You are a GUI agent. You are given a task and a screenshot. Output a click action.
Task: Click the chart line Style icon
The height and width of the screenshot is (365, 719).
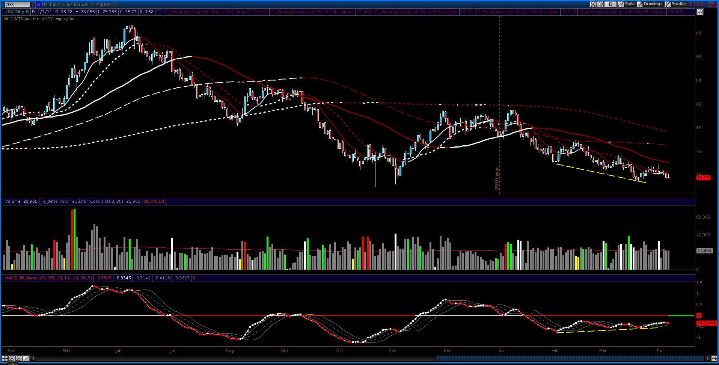pos(621,5)
